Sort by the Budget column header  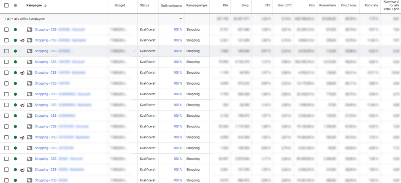point(120,5)
